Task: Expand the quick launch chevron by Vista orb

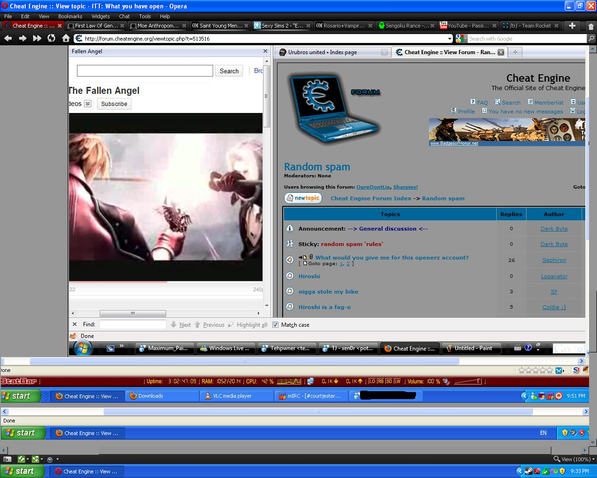Action: tap(122, 346)
